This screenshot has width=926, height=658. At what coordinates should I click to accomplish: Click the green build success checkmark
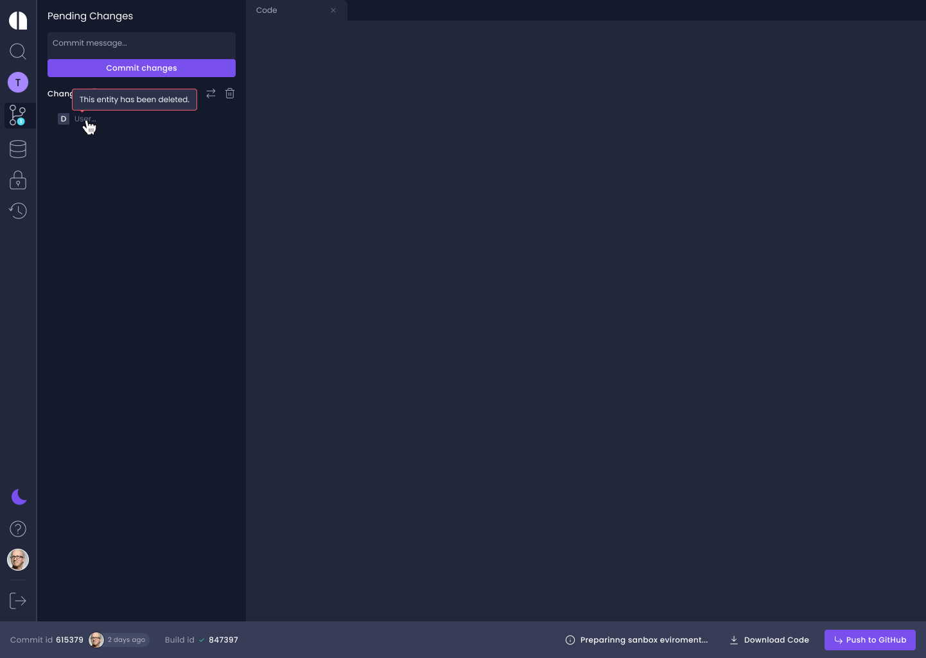[x=202, y=640]
